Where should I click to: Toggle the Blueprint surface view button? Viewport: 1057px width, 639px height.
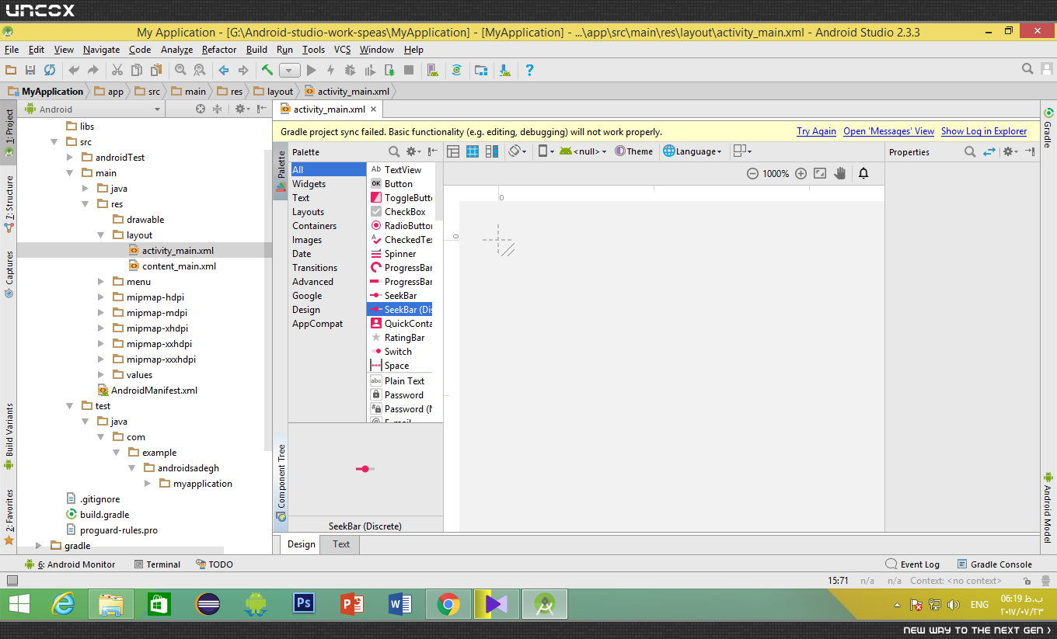coord(473,151)
